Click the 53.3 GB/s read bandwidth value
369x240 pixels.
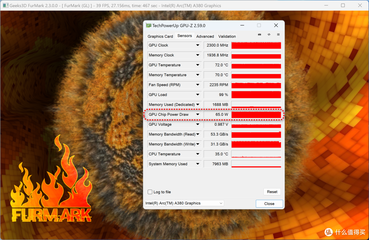point(217,134)
